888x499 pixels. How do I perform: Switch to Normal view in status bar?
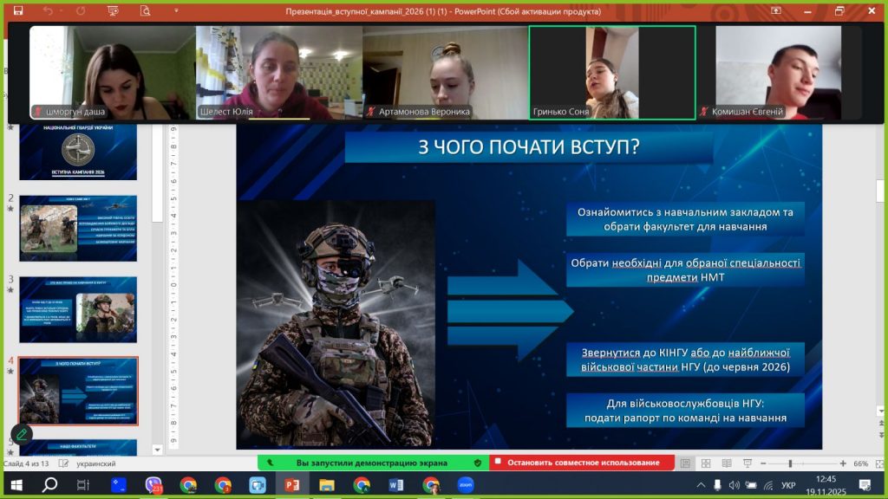tap(686, 463)
